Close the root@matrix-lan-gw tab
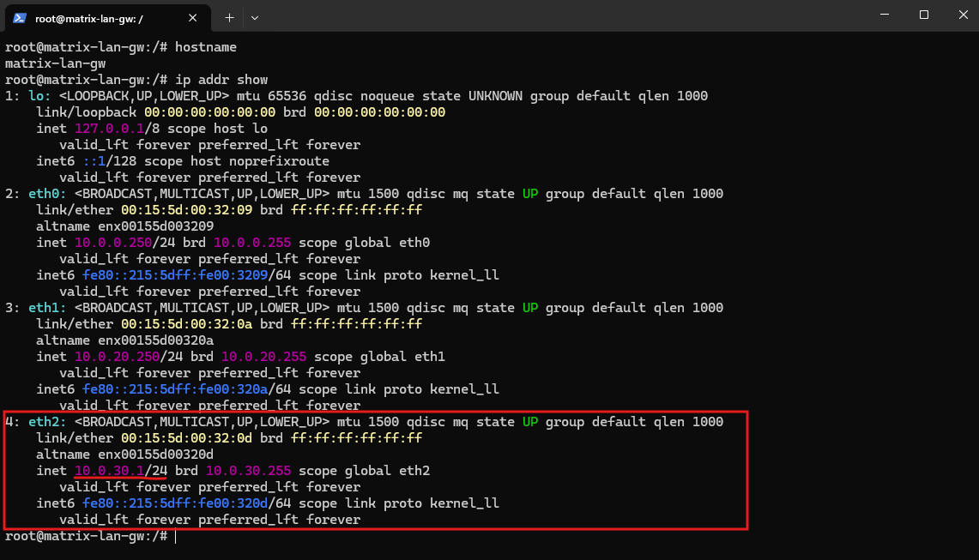This screenshot has height=560, width=979. (192, 18)
